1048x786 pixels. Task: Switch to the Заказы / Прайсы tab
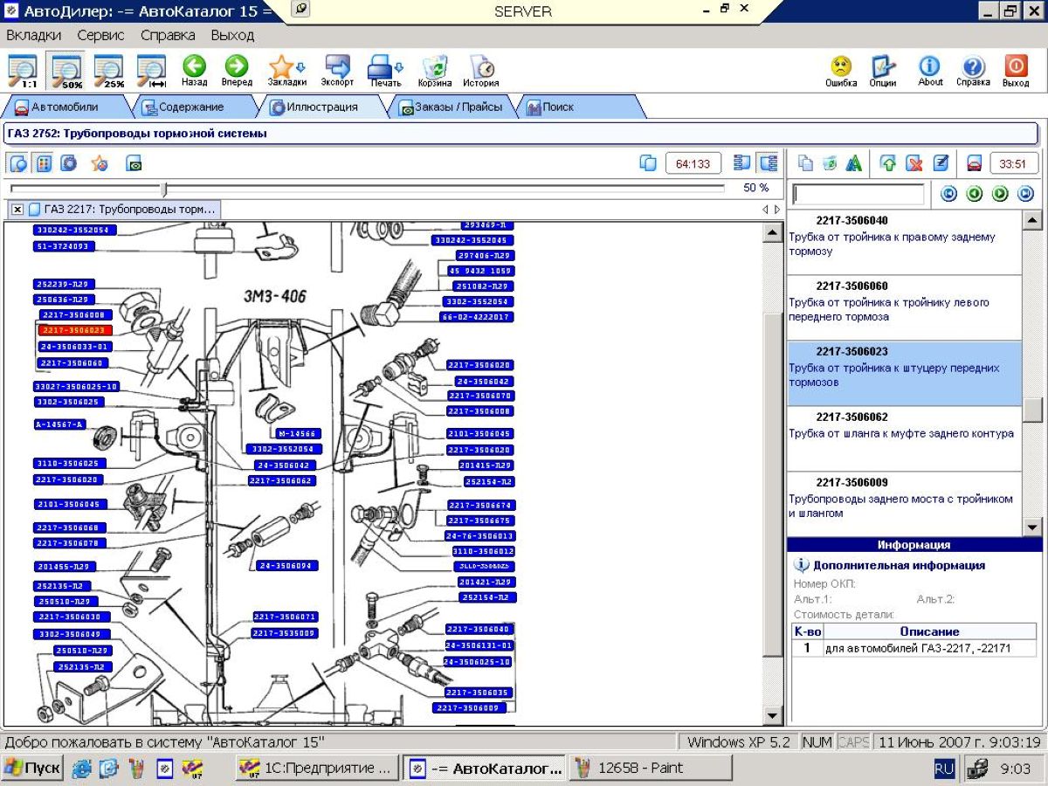[451, 107]
